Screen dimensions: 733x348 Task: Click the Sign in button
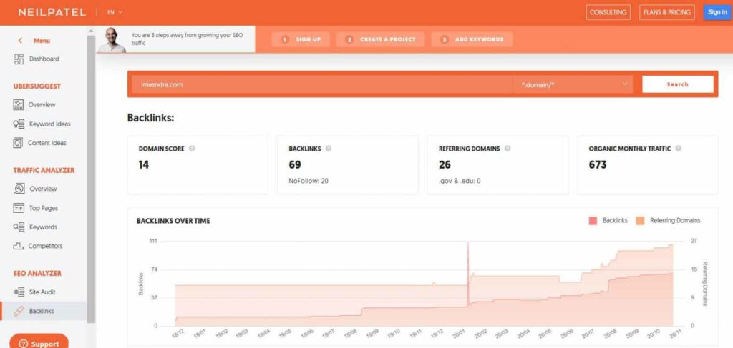[717, 13]
